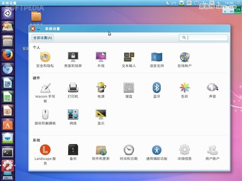The width and height of the screenshot is (242, 181).
Task: Open 安全和隐私 settings
Action: (45, 60)
